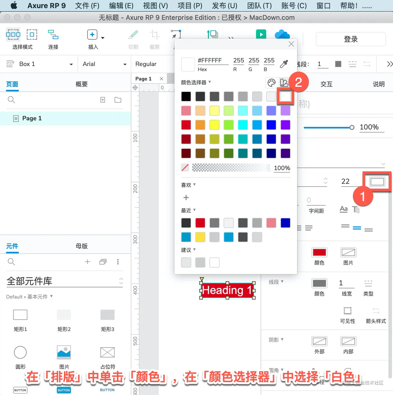Click the opacity gradient slider
Viewport: 393px width, 395px height.
pyautogui.click(x=231, y=168)
